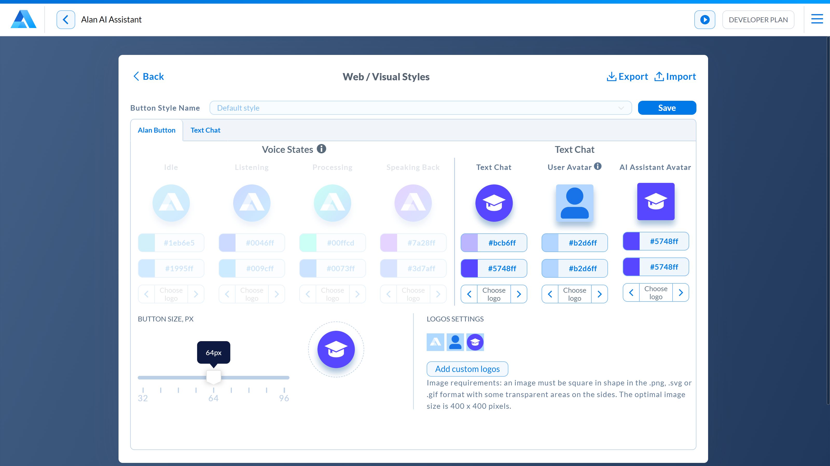Click the Export link

tap(627, 77)
